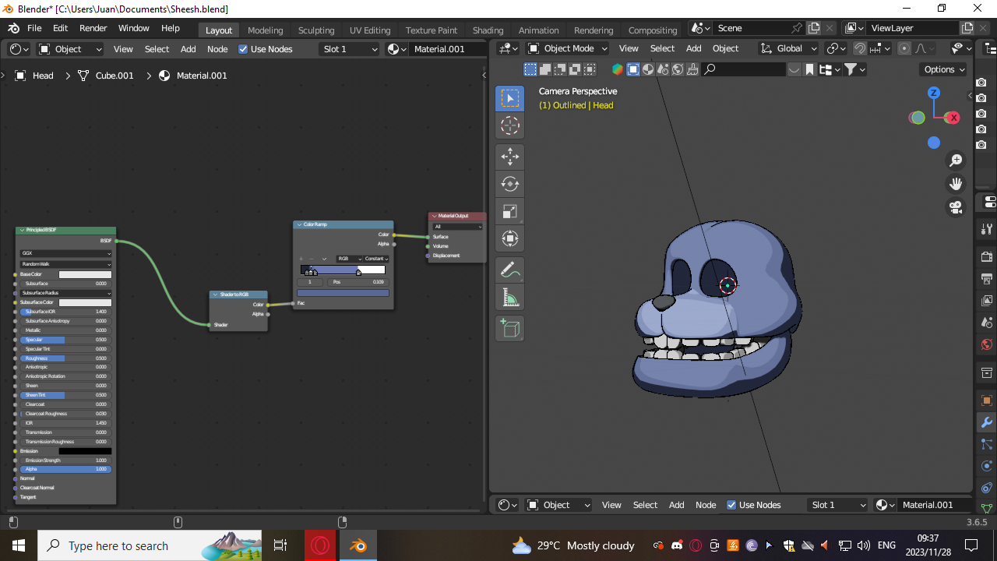Click Type here to search taskbar box

point(150,546)
